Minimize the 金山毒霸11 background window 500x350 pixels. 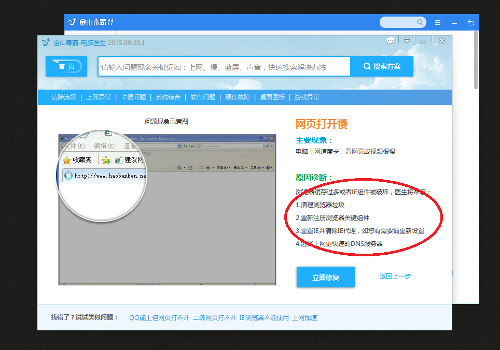pyautogui.click(x=454, y=23)
